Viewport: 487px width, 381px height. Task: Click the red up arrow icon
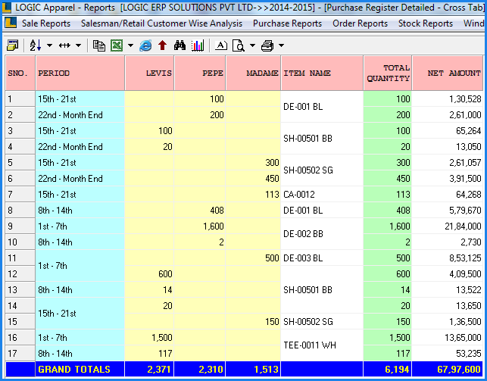tap(162, 45)
